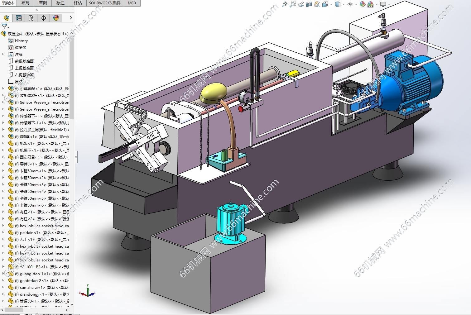This screenshot has height=315, width=471.
Task: Open Hide/Show Items dropdown arrow
Action: pyautogui.click(x=356, y=4)
